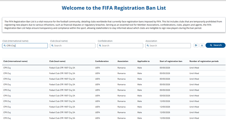
Task: Select Until lifted in the 03/03/2026 row
Action: pos(194,96)
